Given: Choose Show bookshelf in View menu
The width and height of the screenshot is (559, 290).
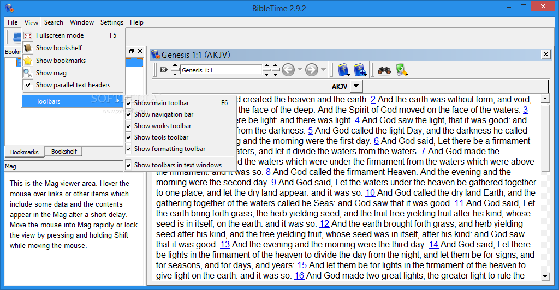Looking at the screenshot, I should [74, 47].
